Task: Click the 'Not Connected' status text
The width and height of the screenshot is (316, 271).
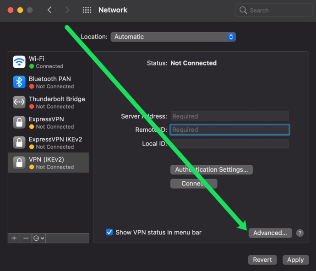Action: [x=193, y=63]
